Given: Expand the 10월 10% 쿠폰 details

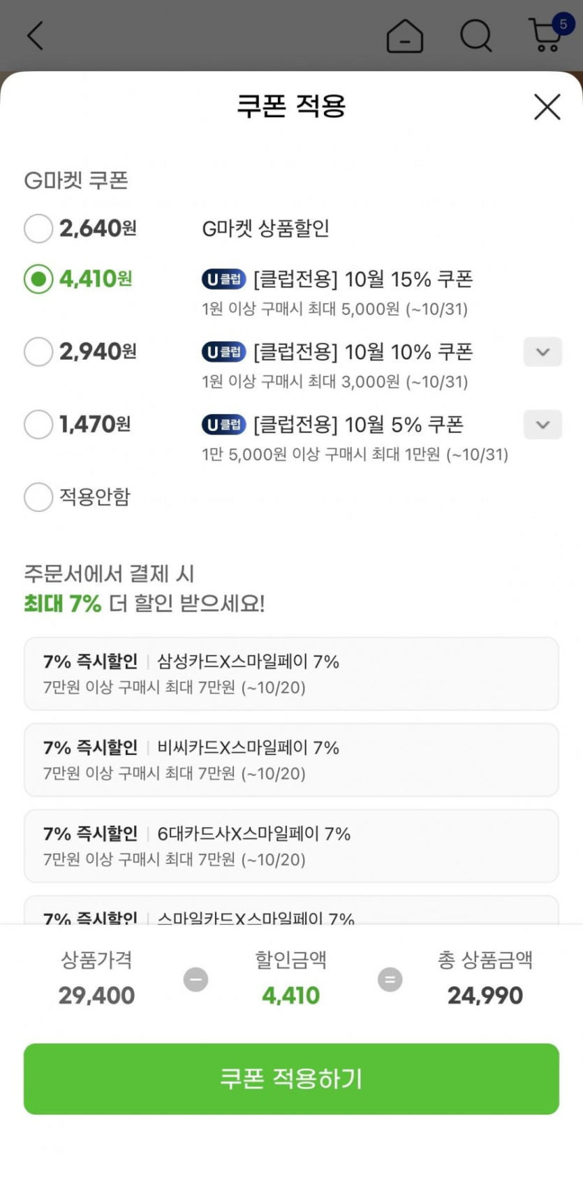Looking at the screenshot, I should [543, 352].
